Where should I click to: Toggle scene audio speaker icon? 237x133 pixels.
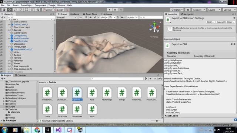pos(90,17)
